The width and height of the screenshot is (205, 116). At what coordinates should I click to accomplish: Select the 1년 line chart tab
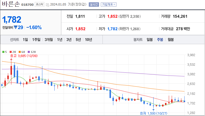click(60, 40)
